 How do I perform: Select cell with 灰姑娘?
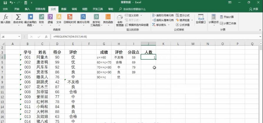pyautogui.click(x=42, y=117)
